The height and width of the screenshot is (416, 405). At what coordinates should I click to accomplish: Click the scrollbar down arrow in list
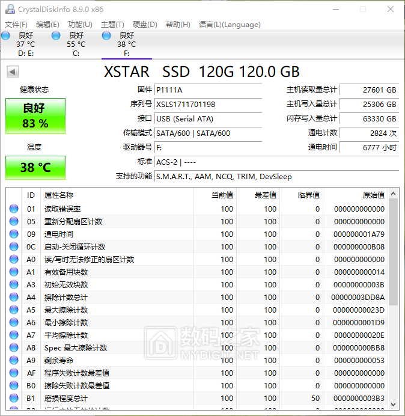point(394,405)
